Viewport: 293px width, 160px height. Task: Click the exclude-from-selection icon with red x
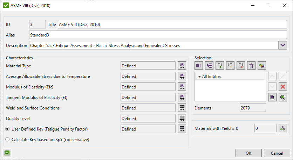click(x=241, y=65)
